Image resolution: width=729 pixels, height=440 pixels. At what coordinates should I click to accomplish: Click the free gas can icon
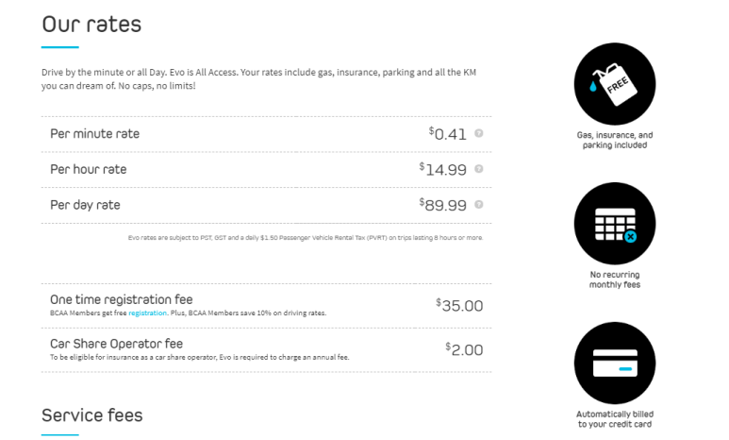(x=615, y=84)
